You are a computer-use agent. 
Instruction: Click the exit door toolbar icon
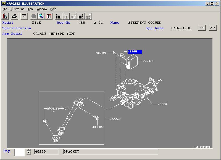[5, 16]
